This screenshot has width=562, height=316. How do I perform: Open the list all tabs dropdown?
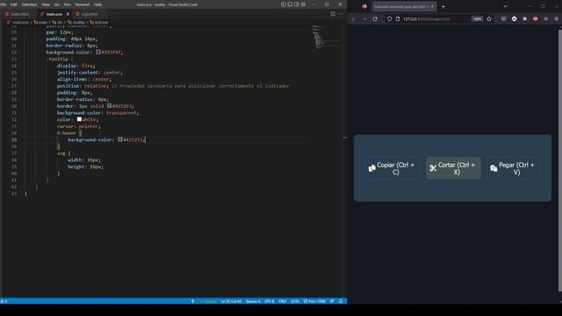tap(505, 6)
